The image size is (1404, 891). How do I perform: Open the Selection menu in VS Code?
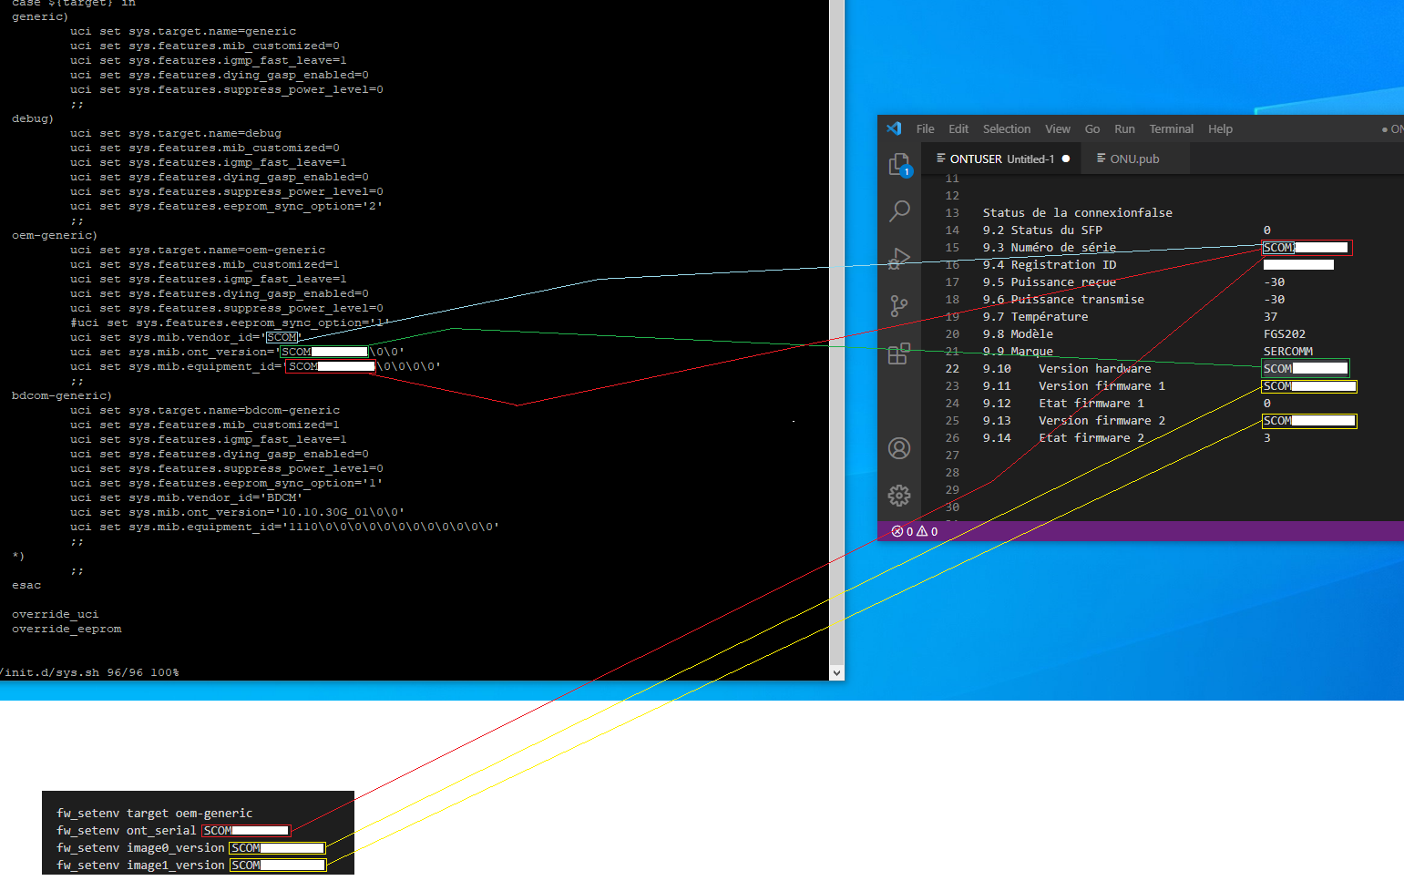coord(1007,129)
